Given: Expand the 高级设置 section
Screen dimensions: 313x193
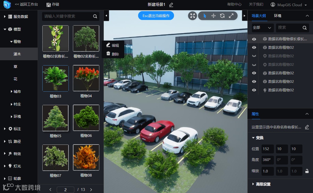Looking at the screenshot, I should click(x=253, y=184).
